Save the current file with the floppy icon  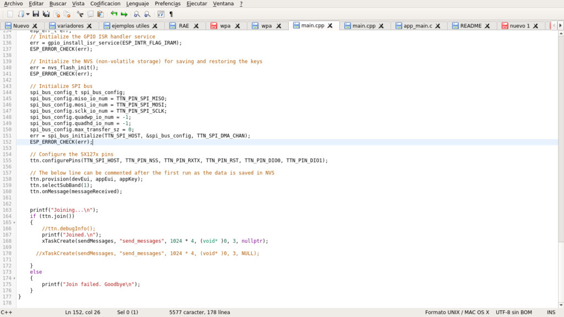coord(36,14)
